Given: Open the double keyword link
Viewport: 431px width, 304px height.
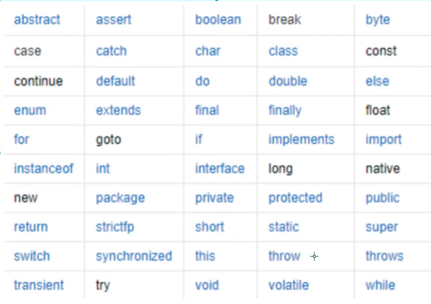Looking at the screenshot, I should tap(288, 81).
